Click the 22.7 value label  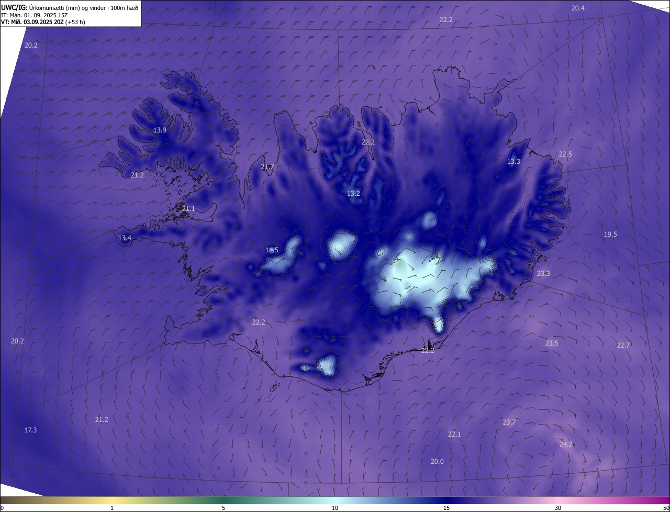pyautogui.click(x=623, y=346)
